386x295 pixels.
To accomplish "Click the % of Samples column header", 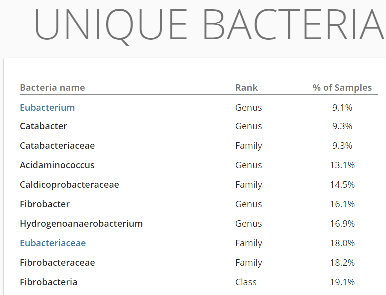I will (342, 88).
